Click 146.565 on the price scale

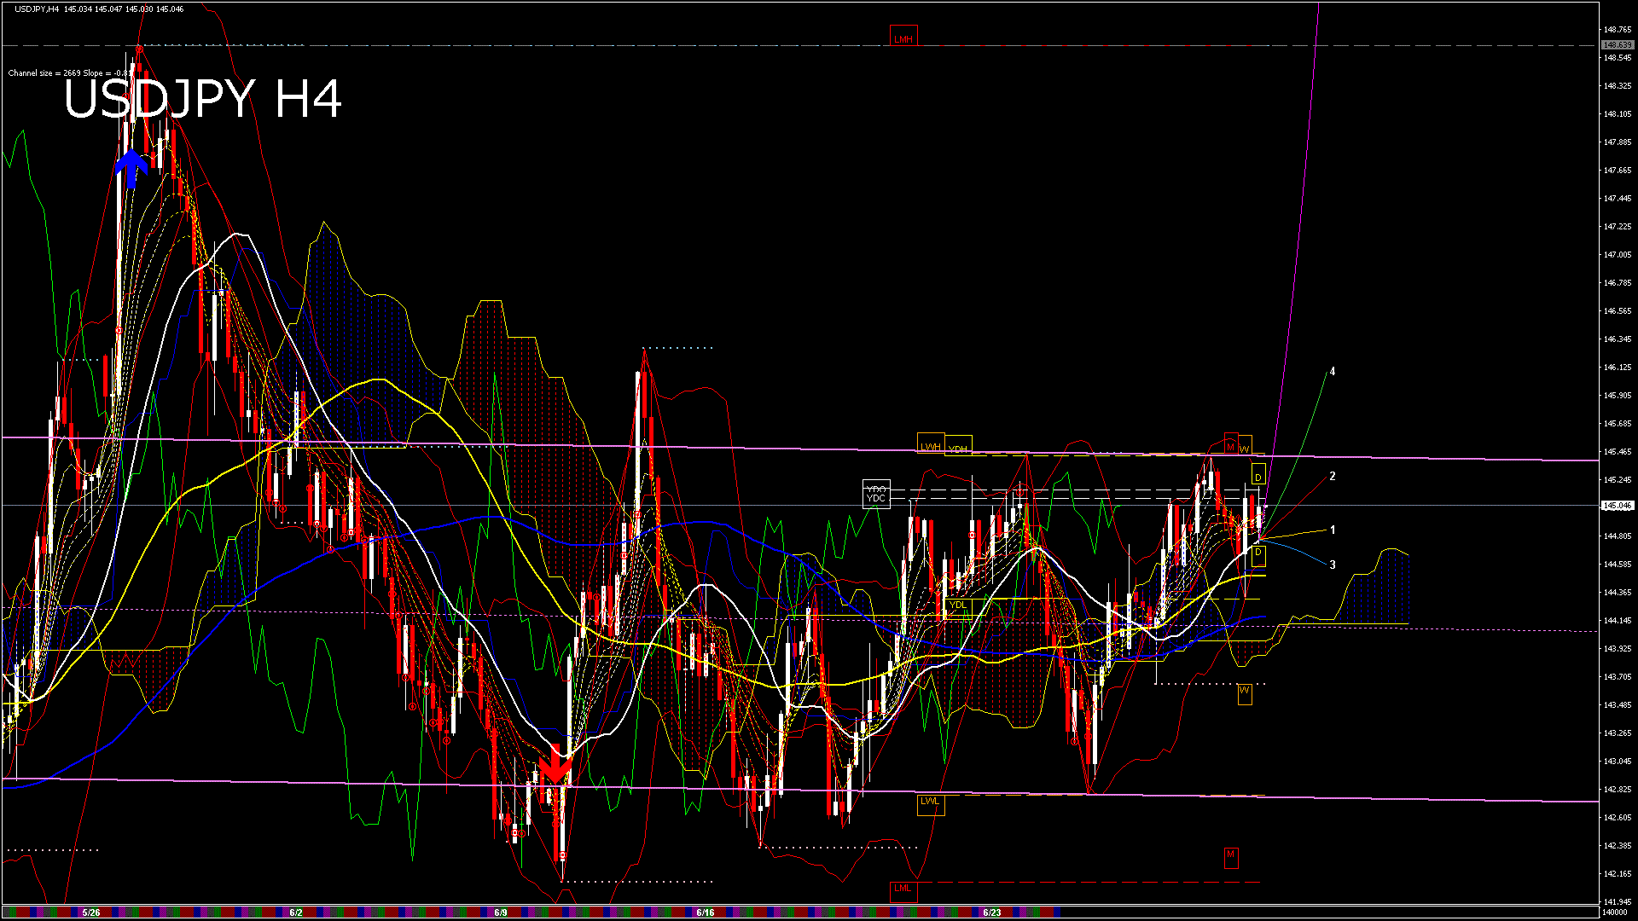pyautogui.click(x=1618, y=311)
